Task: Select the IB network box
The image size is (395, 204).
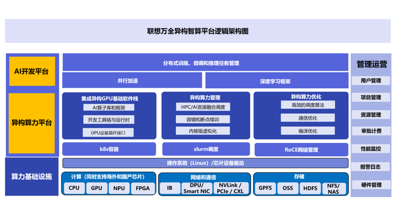Action: (170, 188)
